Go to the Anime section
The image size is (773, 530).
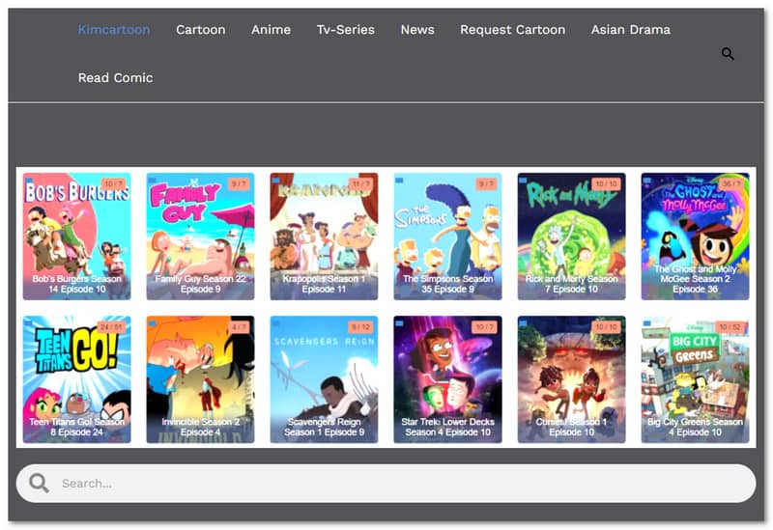[271, 30]
